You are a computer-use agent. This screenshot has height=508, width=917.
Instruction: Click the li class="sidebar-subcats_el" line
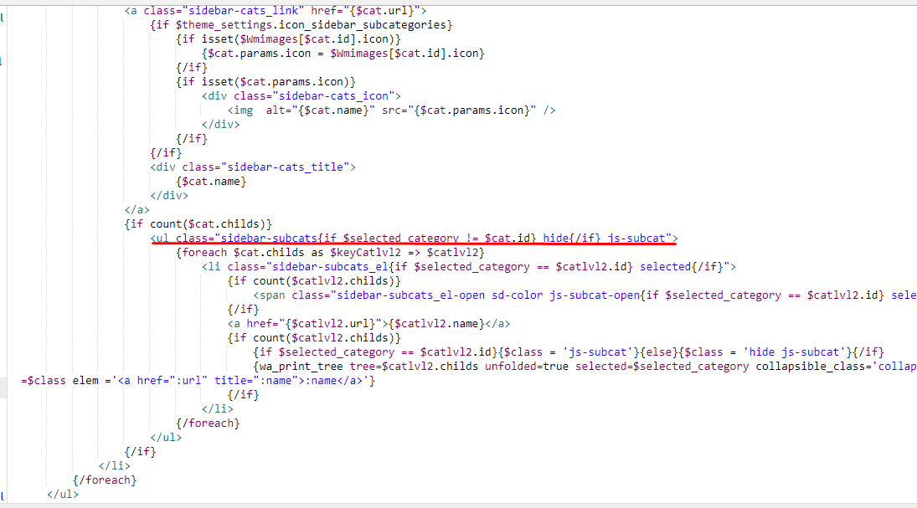[x=468, y=267]
